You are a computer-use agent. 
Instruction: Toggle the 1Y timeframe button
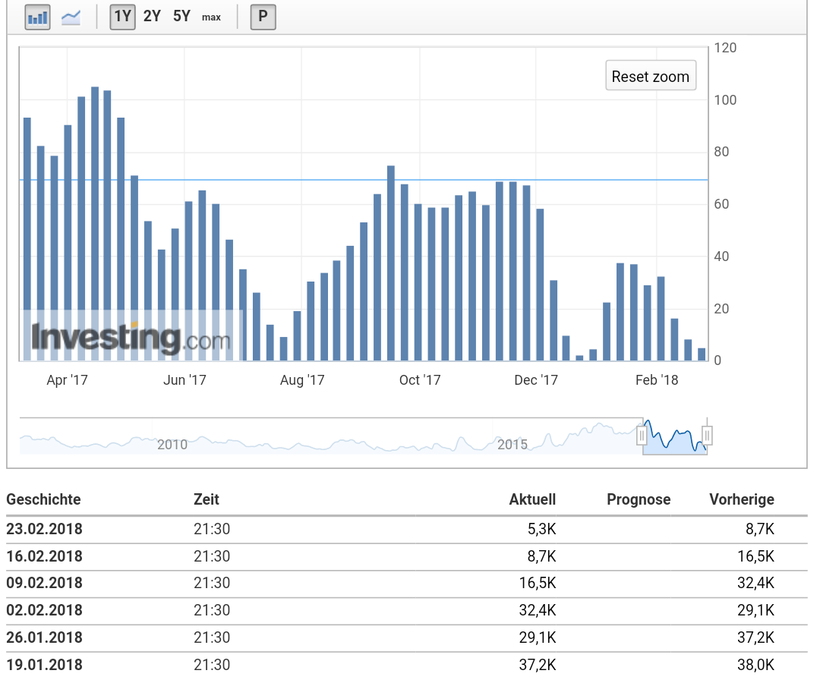tap(121, 16)
